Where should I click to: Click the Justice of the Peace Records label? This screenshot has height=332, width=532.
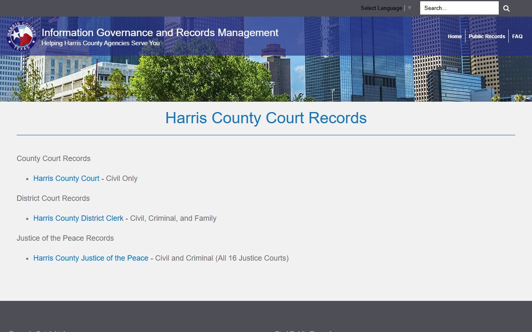click(x=65, y=238)
